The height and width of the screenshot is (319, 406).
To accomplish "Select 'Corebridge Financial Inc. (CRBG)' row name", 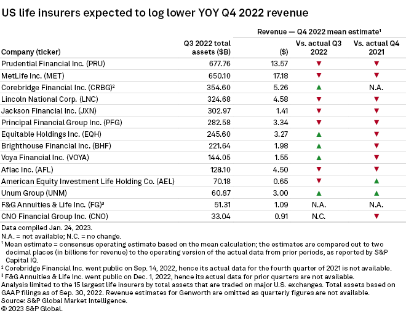I will coord(58,88).
